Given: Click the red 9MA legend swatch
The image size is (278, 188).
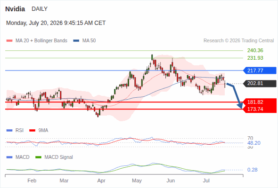Looking at the screenshot, I should pyautogui.click(x=32, y=131).
